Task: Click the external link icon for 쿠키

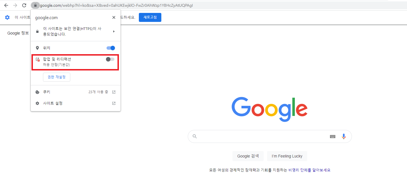Action: click(x=114, y=92)
